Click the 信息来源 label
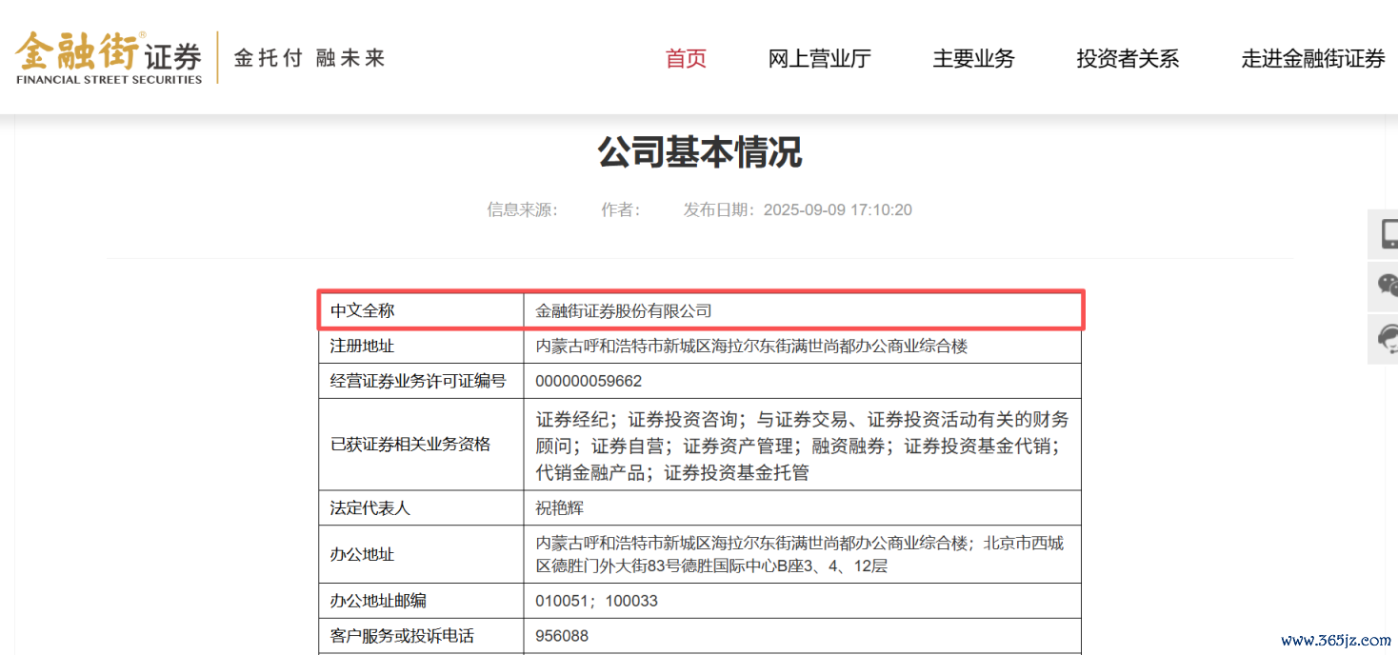Screen dimensions: 1398x655 (523, 209)
